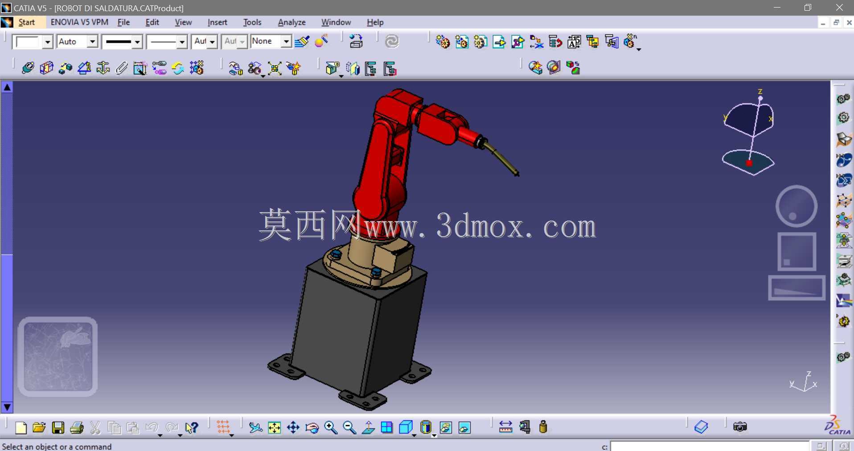
Task: Click the Zoom Out magnifier
Action: [349, 428]
